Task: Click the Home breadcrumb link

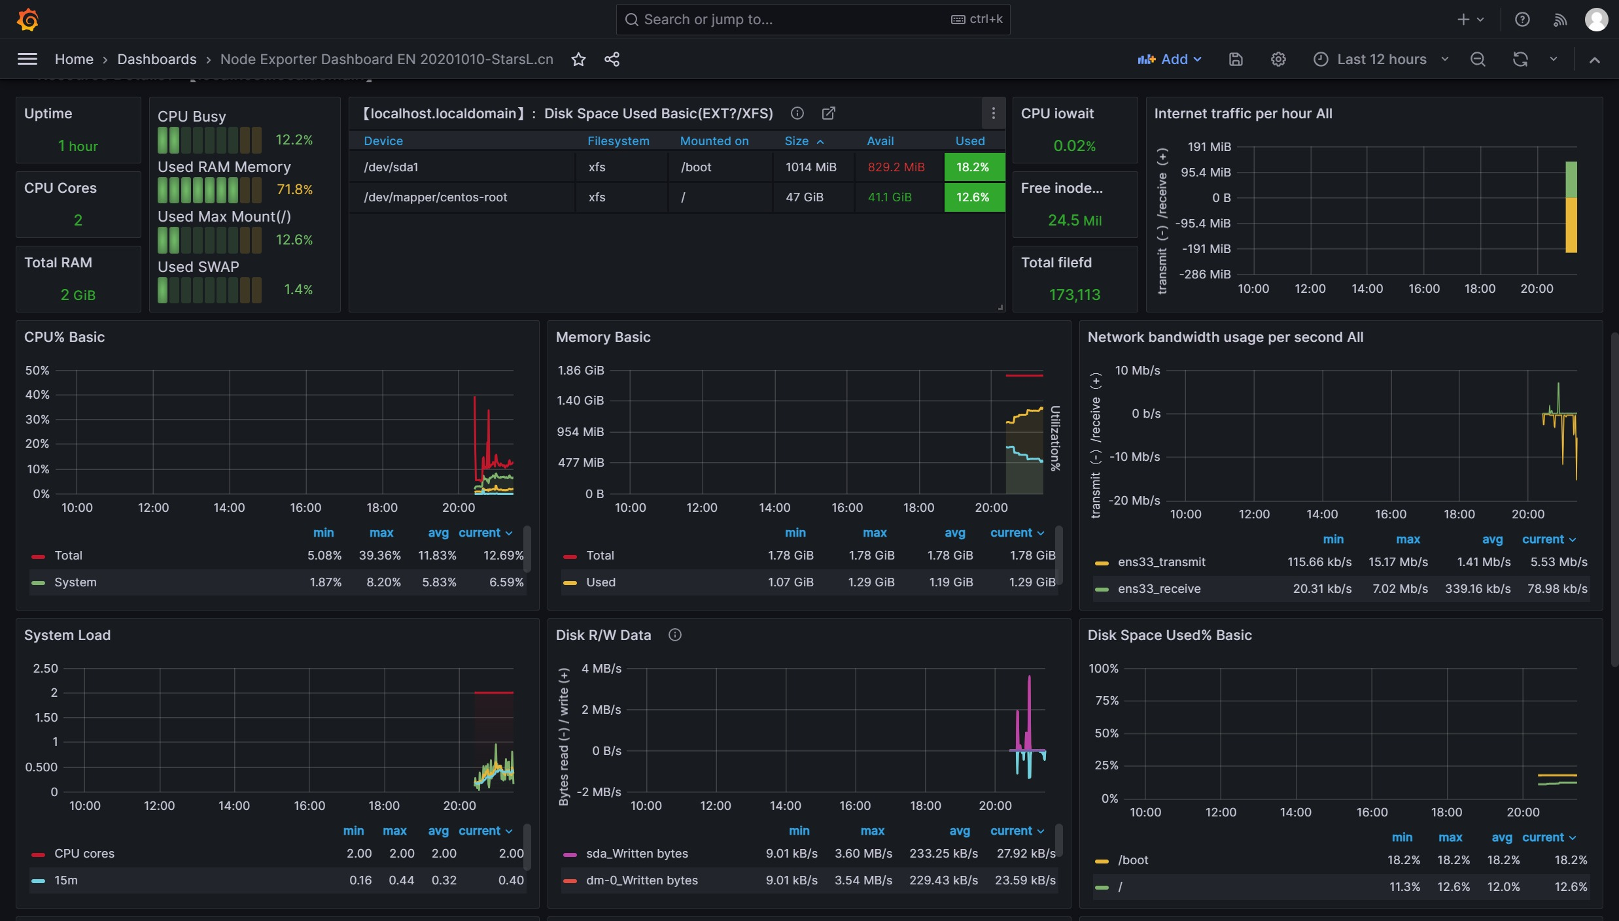Action: (74, 59)
